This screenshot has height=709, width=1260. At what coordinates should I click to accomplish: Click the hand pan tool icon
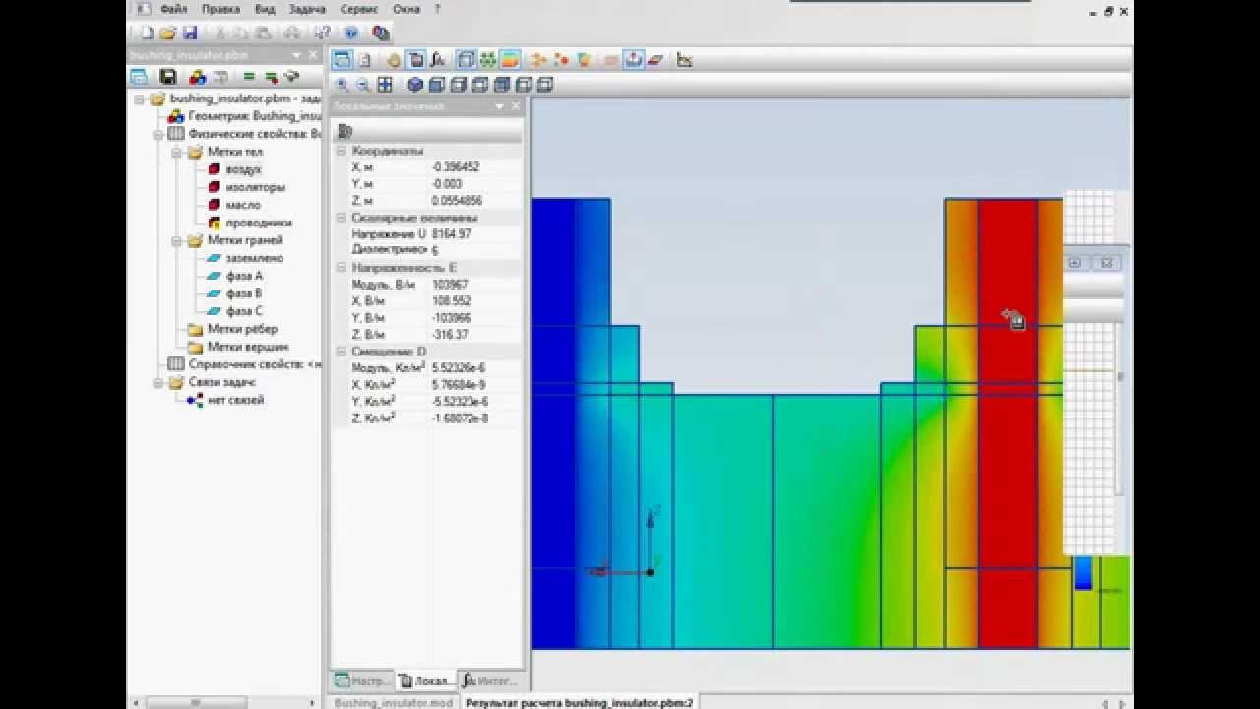click(394, 60)
